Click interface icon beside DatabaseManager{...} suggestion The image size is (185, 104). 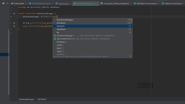(x=55, y=36)
